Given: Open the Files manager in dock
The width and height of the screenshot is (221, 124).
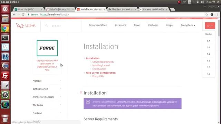Looking at the screenshot, I should point(5,19).
